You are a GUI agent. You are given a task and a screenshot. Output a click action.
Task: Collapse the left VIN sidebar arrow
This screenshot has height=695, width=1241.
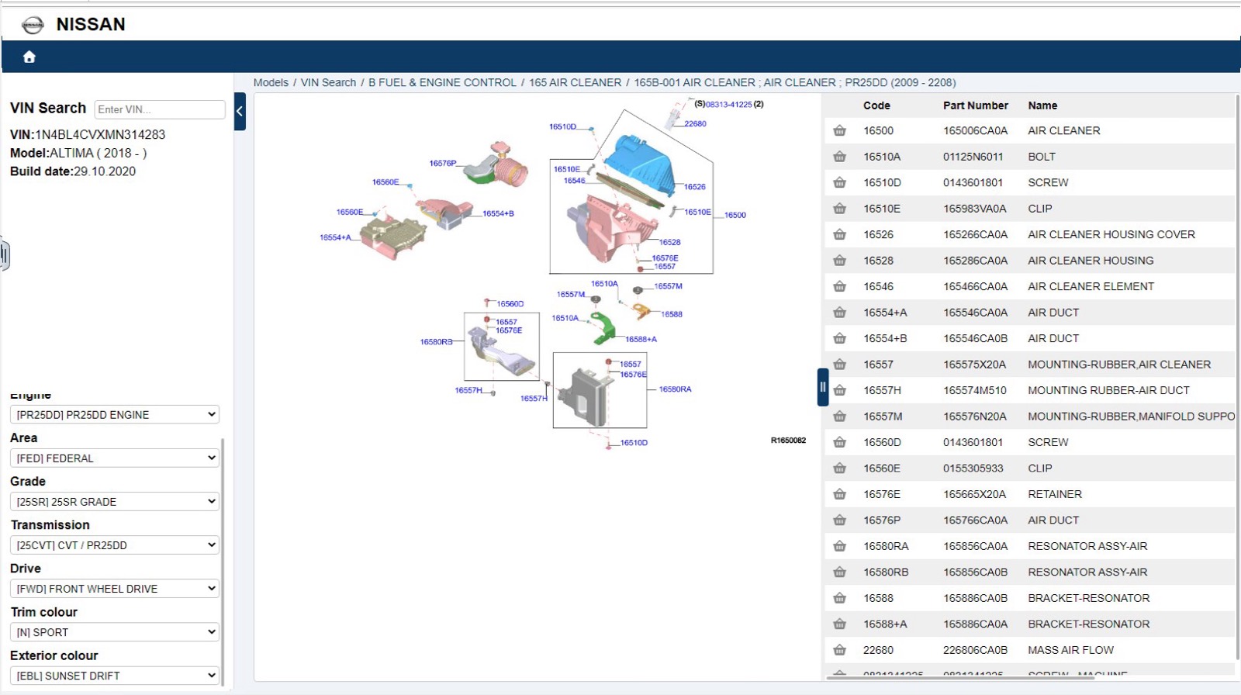pos(240,111)
